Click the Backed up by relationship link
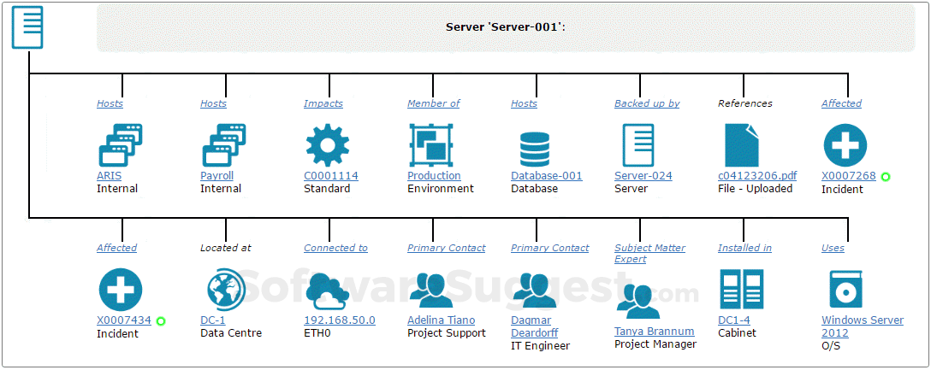Image resolution: width=931 pixels, height=370 pixels. click(x=647, y=103)
